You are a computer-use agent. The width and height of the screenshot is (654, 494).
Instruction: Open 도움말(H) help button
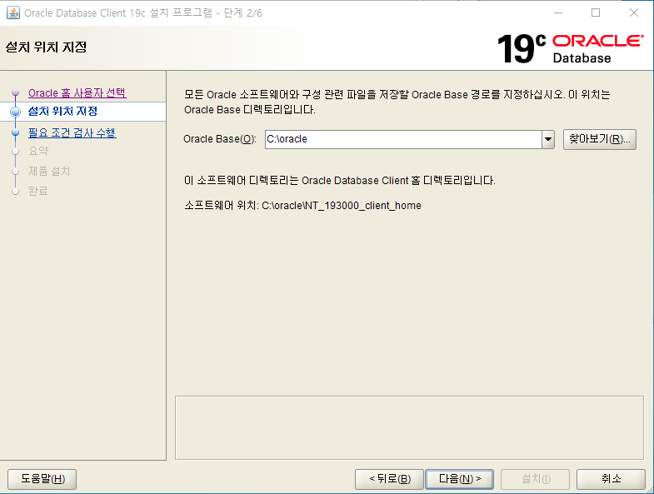[42, 479]
